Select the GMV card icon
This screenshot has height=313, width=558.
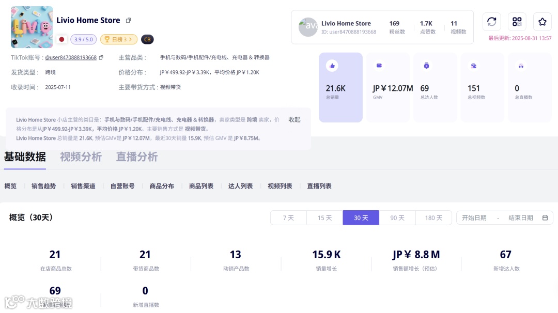click(379, 66)
